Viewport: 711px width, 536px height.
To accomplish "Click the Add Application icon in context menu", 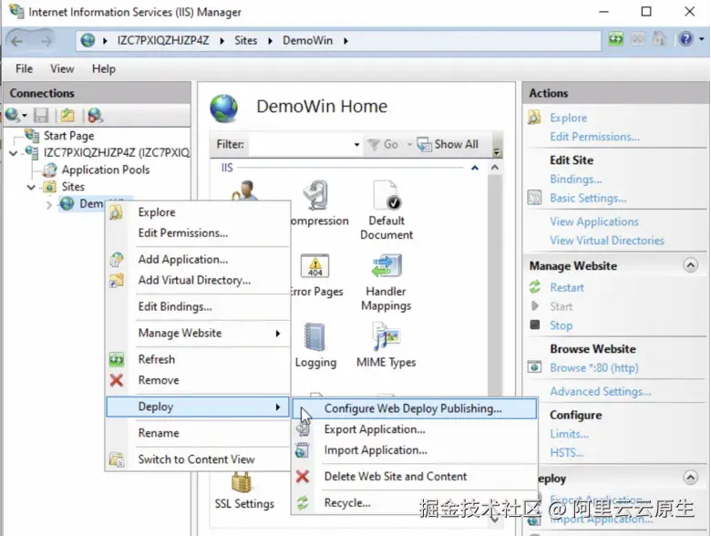I will (x=117, y=260).
